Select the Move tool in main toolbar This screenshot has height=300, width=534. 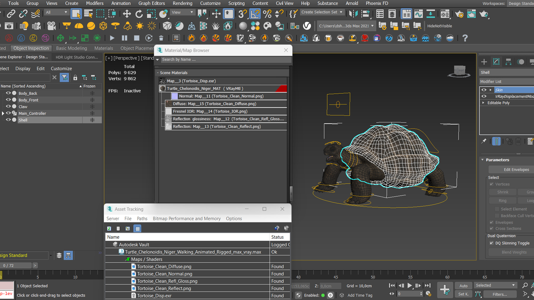[127, 14]
